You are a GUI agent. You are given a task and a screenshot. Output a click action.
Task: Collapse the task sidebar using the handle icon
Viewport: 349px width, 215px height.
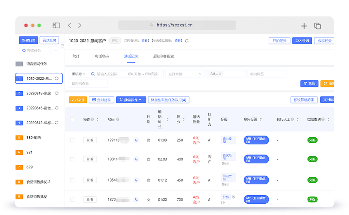[x=62, y=46]
